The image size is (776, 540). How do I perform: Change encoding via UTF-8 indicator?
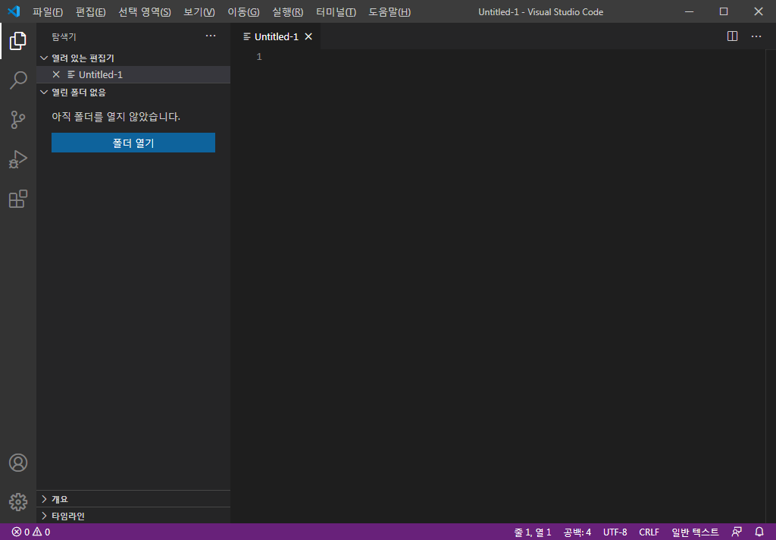tap(615, 532)
